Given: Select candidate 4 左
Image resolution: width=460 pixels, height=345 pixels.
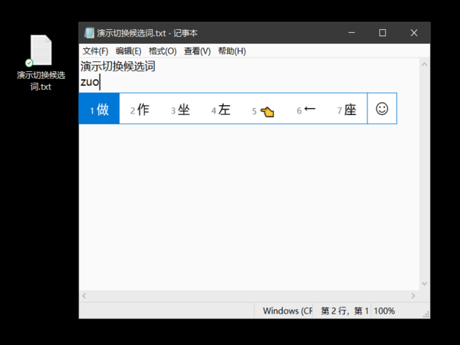Looking at the screenshot, I should (221, 110).
